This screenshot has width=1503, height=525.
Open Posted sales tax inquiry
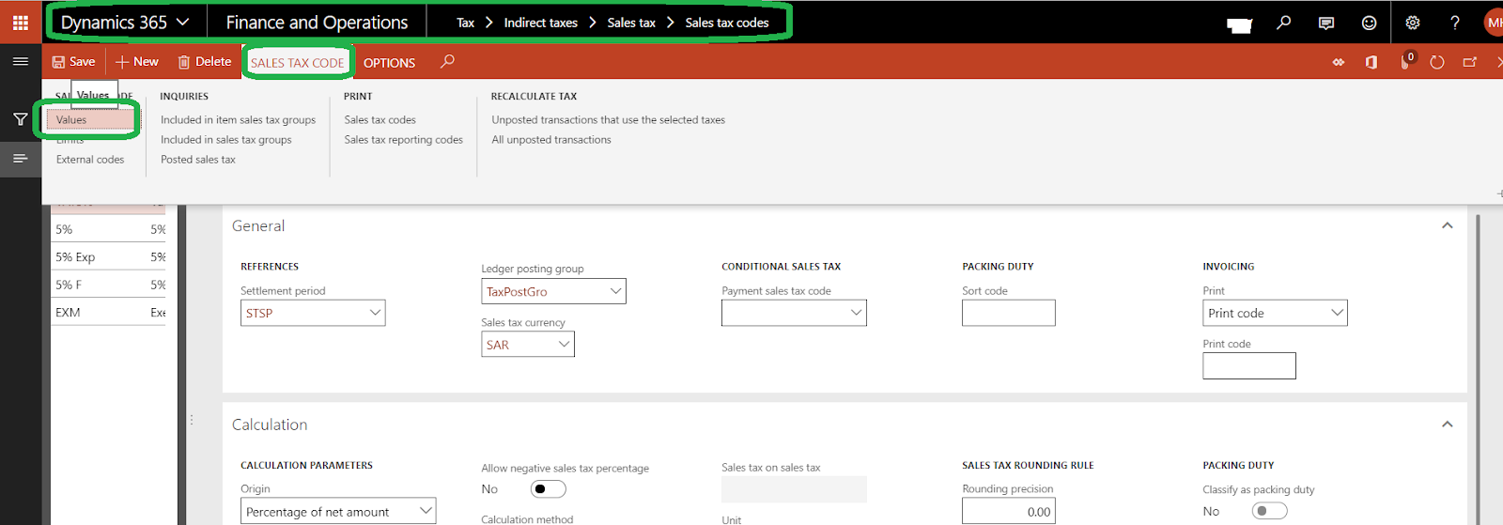coord(197,160)
